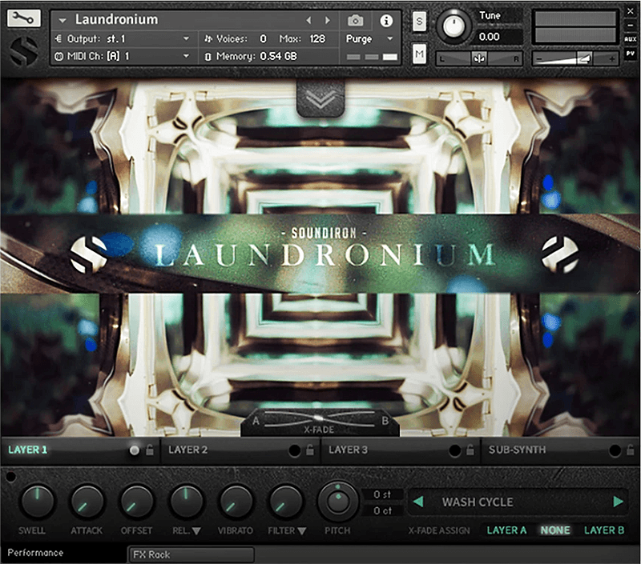641x564 pixels.
Task: Click the PITCH knob
Action: [337, 502]
